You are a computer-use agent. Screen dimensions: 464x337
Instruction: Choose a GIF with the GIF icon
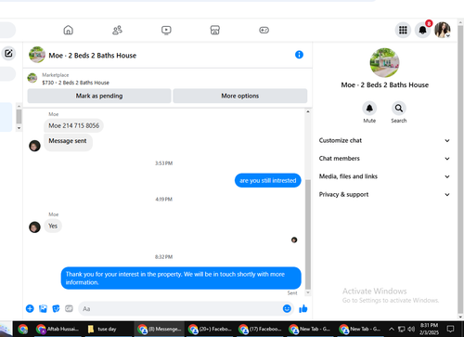[69, 308]
